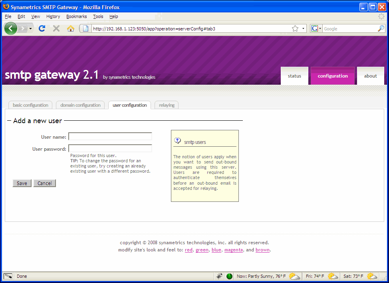
Task: Open the File menu
Action: click(8, 16)
